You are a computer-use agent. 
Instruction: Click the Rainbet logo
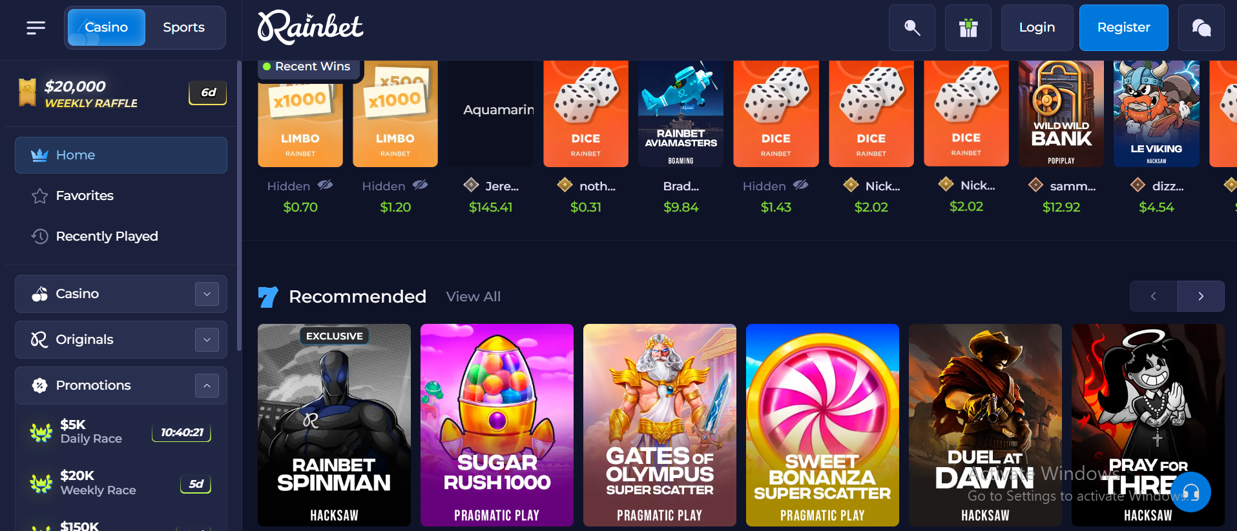tap(310, 28)
